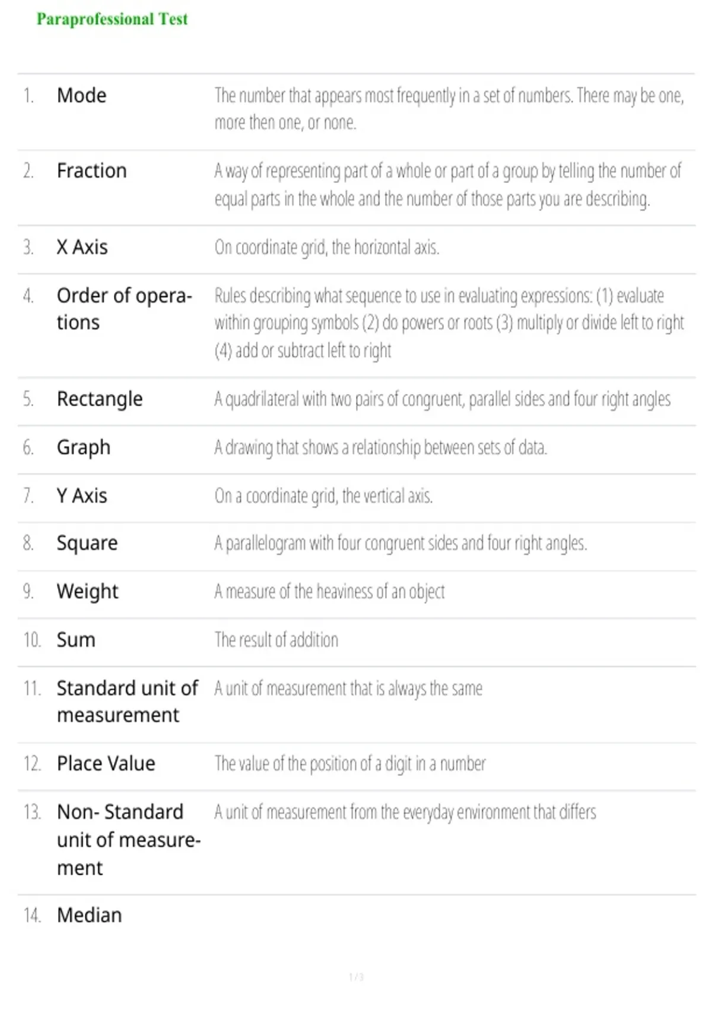Click the Paraprofessional Test title

point(112,19)
